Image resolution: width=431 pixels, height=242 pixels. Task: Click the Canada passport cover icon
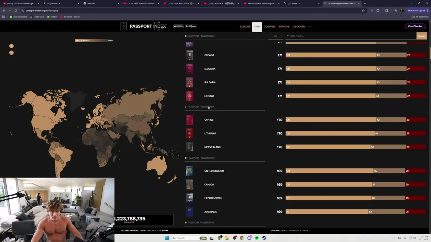click(190, 185)
